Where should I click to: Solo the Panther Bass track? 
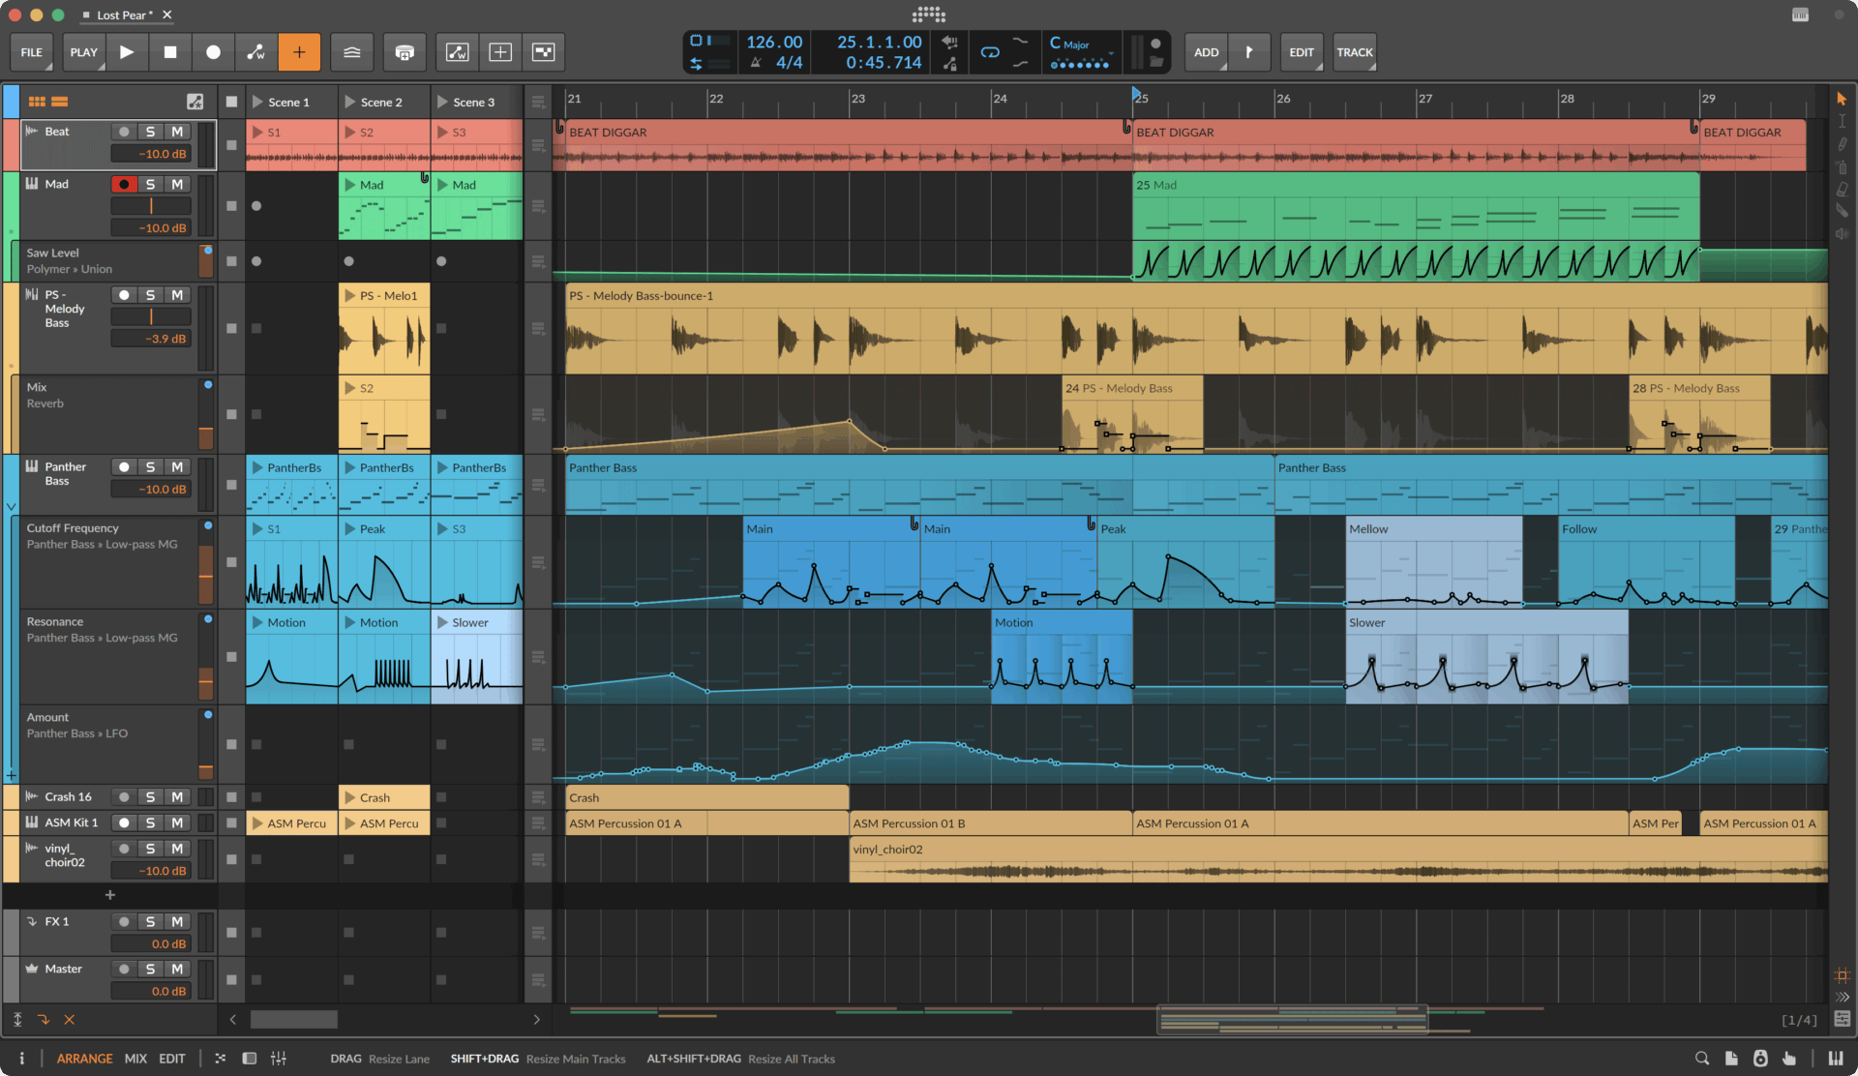(150, 466)
